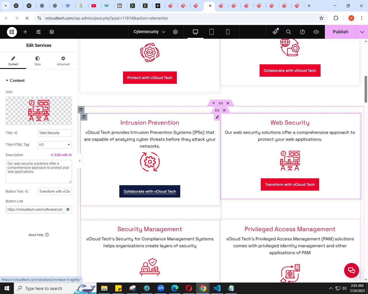Image resolution: width=368 pixels, height=294 pixels.
Task: Select outer column handle icon
Action: 81,110
